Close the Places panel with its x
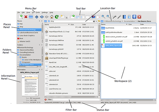159x112 pixels. pos(42,21)
